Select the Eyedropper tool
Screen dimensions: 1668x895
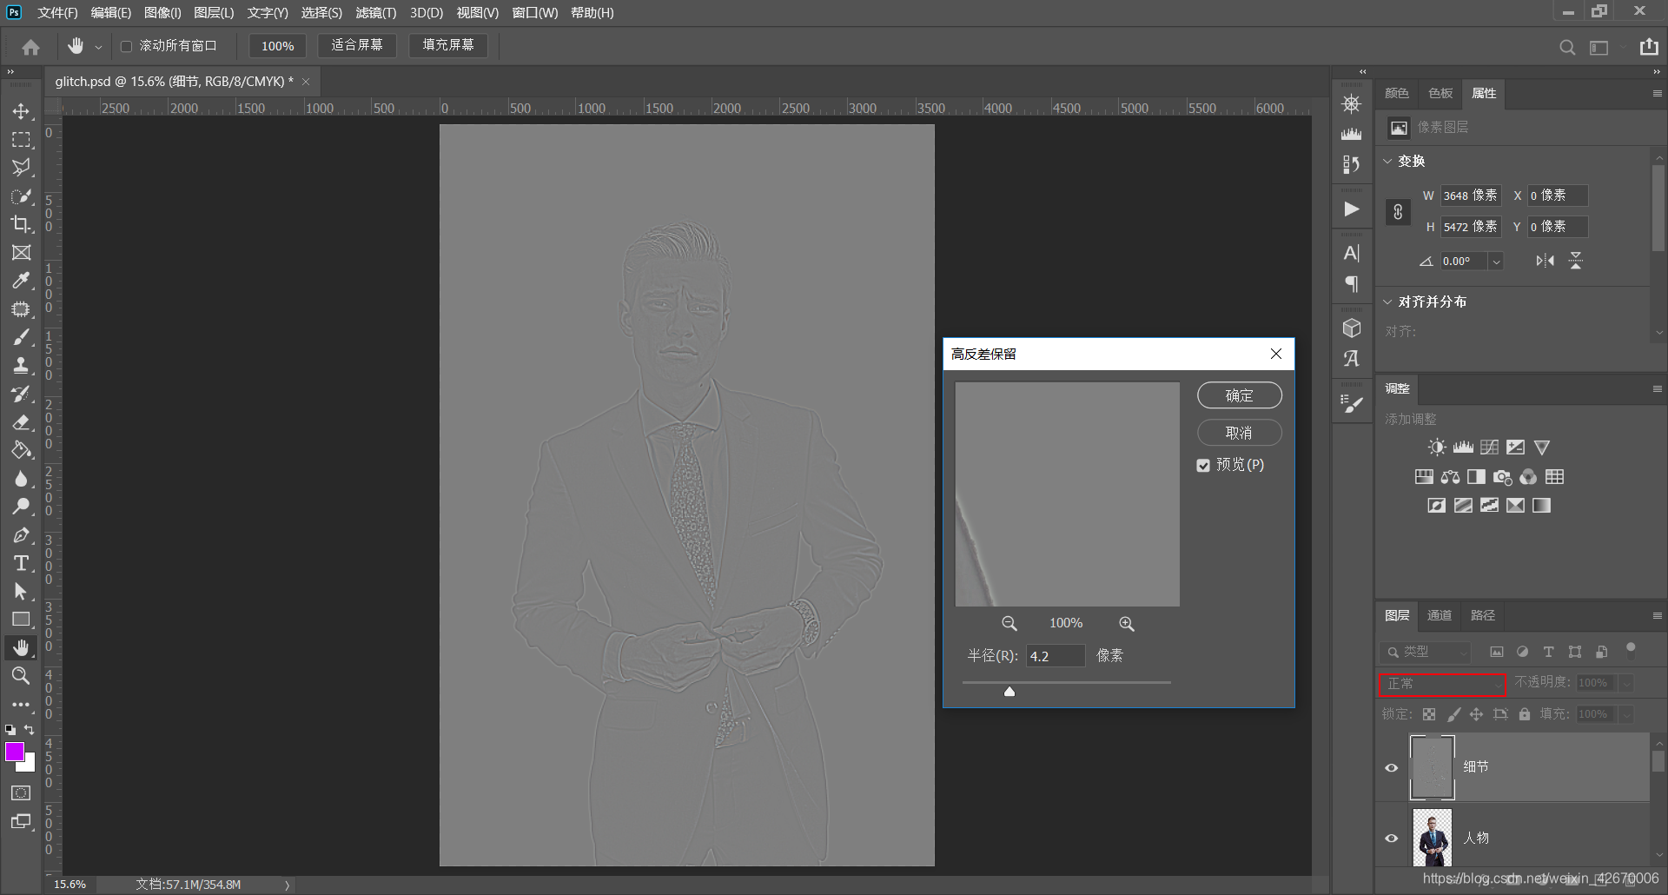(21, 281)
